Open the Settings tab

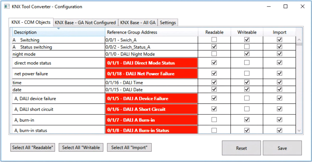tap(168, 22)
